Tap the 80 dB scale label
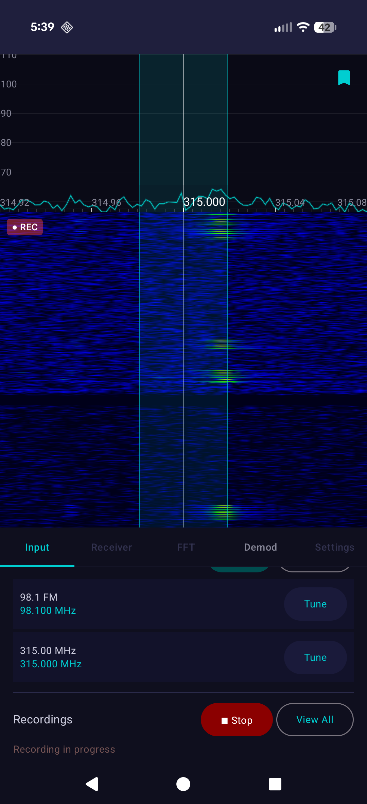Viewport: 367px width, 804px height. pyautogui.click(x=6, y=143)
